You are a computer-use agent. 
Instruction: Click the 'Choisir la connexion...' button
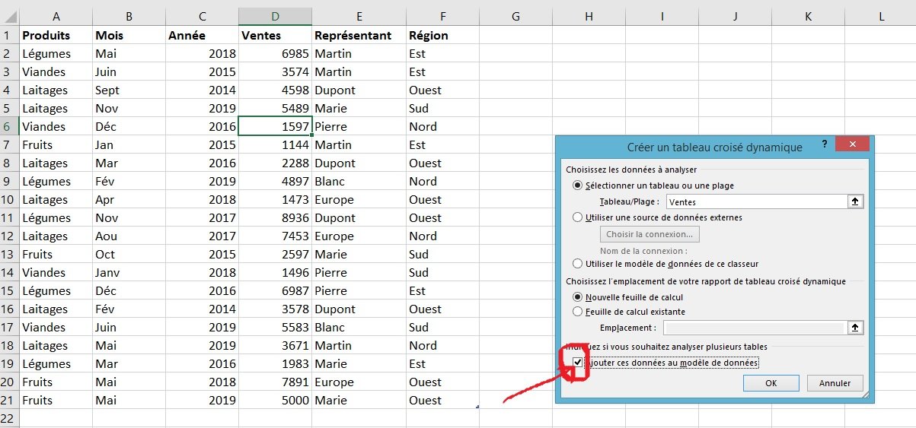(649, 234)
